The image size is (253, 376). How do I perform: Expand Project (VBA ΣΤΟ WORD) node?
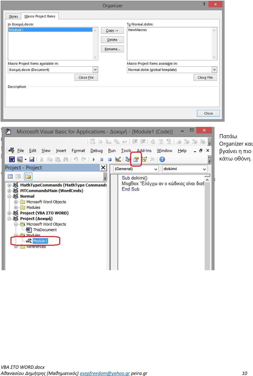[9, 213]
